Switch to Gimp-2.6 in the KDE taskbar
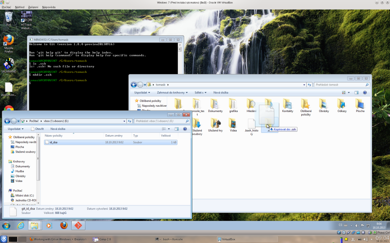The width and height of the screenshot is (390, 243). click(102, 239)
